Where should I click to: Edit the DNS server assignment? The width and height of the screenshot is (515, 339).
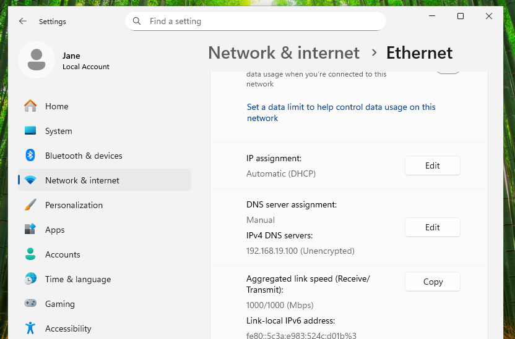click(432, 227)
